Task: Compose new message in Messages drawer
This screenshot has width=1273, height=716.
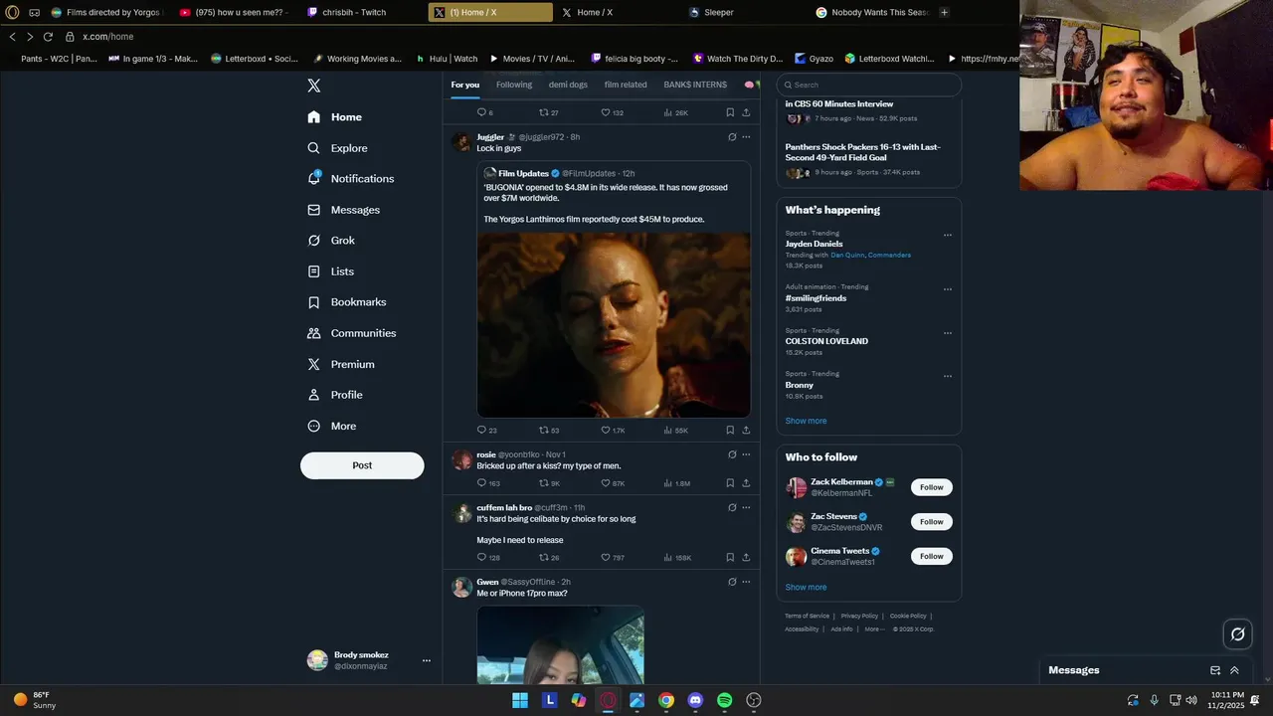Action: [1215, 670]
